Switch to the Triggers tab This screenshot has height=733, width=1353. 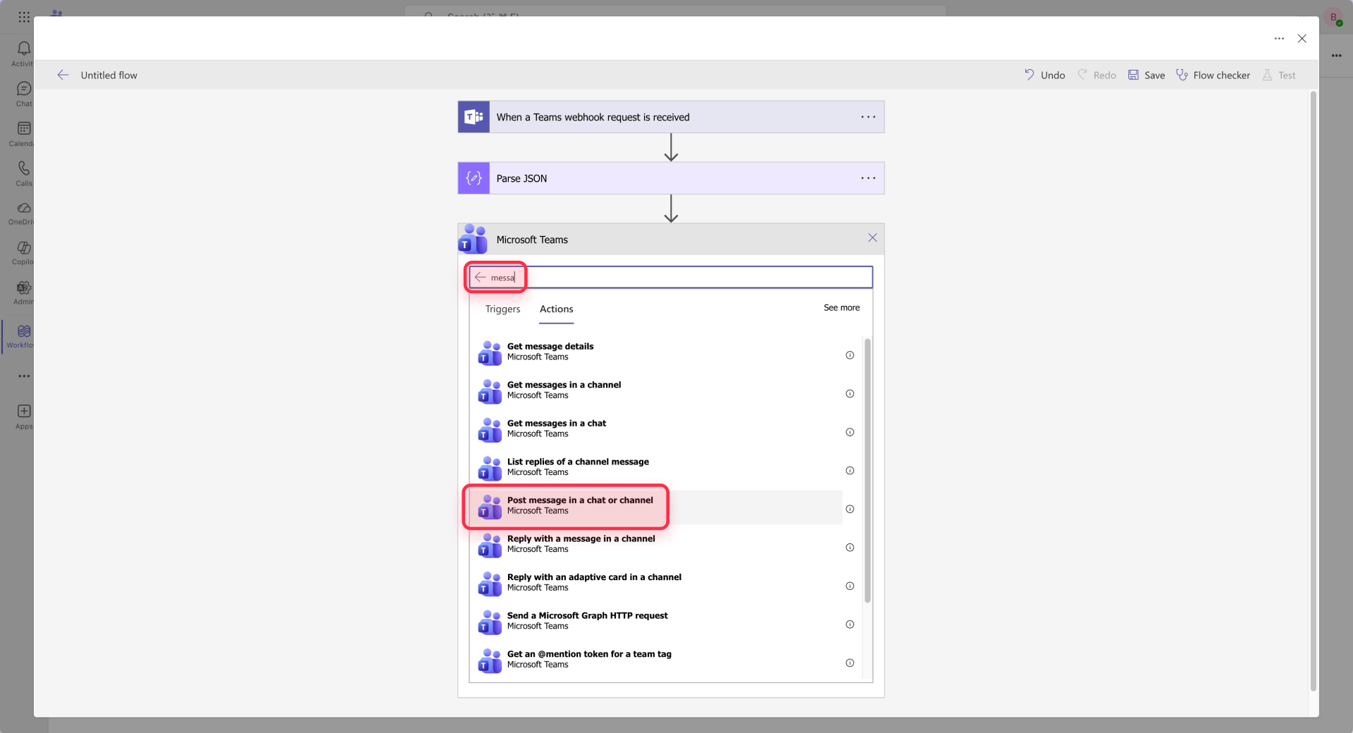[x=502, y=309]
